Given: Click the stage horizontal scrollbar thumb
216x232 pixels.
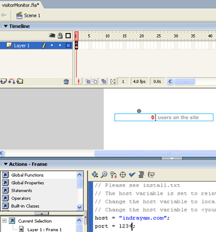Looking at the screenshot, I should click(x=155, y=153).
